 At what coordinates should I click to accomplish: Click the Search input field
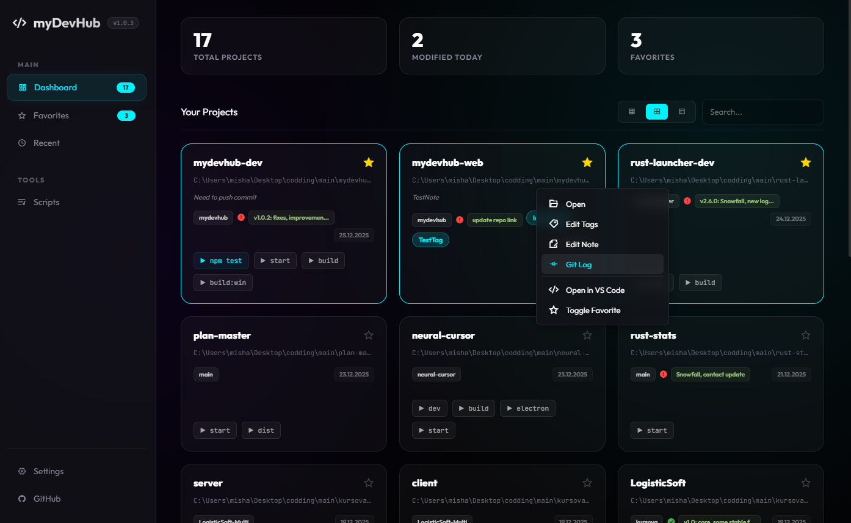tap(762, 112)
